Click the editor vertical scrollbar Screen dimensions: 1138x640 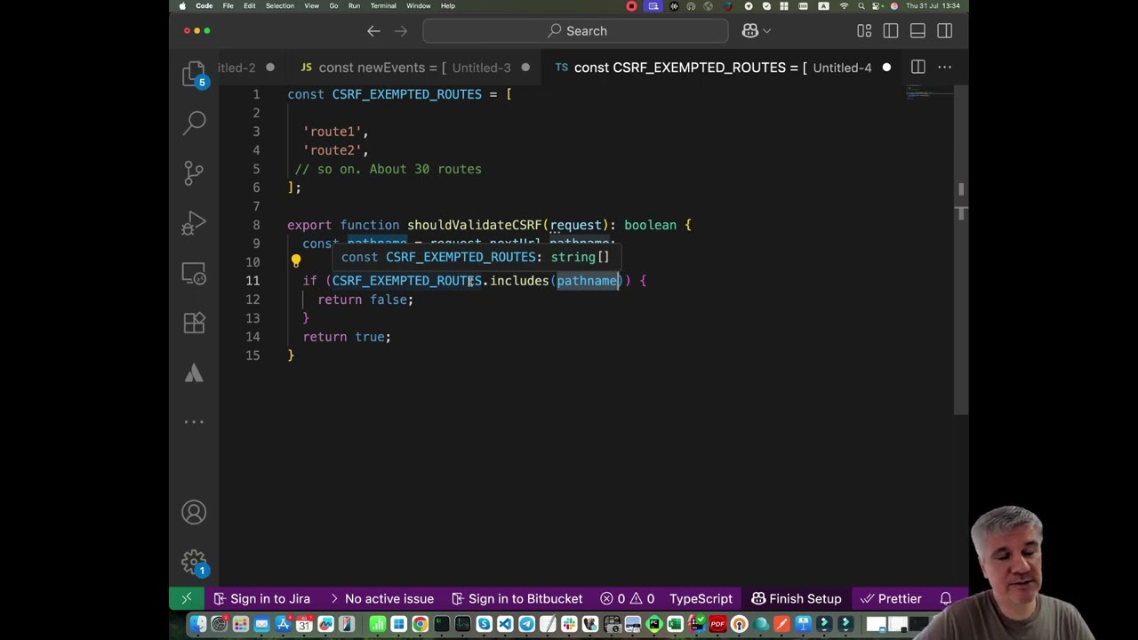(x=961, y=249)
